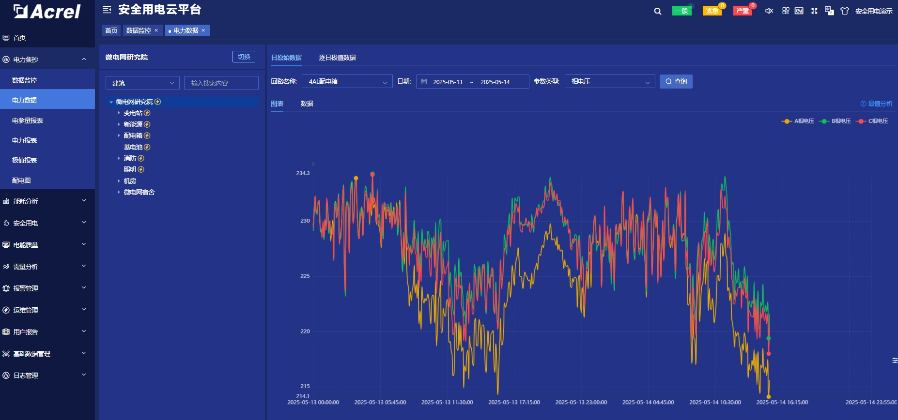Screen dimensions: 898x420
Task: Enter fullscreen mode via expand icon
Action: [814, 11]
